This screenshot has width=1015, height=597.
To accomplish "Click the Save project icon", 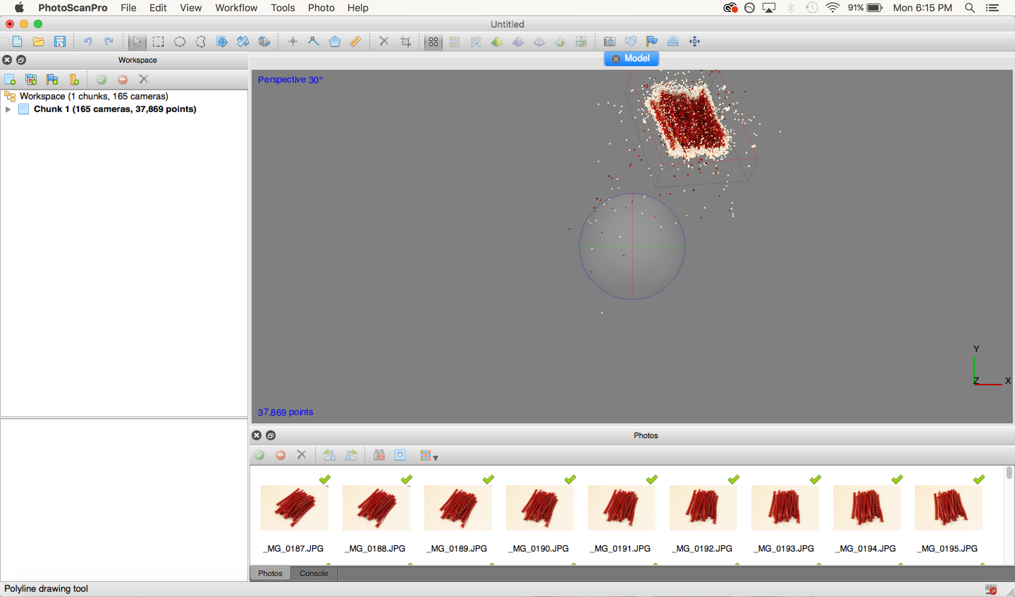I will (60, 42).
